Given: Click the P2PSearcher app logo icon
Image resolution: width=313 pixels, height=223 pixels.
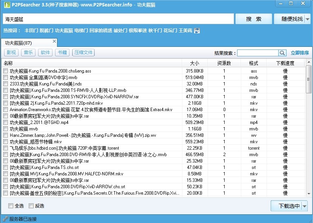Looking at the screenshot, I should point(7,5).
